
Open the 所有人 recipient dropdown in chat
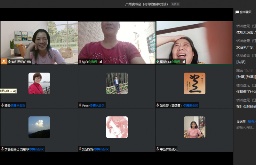point(252,122)
